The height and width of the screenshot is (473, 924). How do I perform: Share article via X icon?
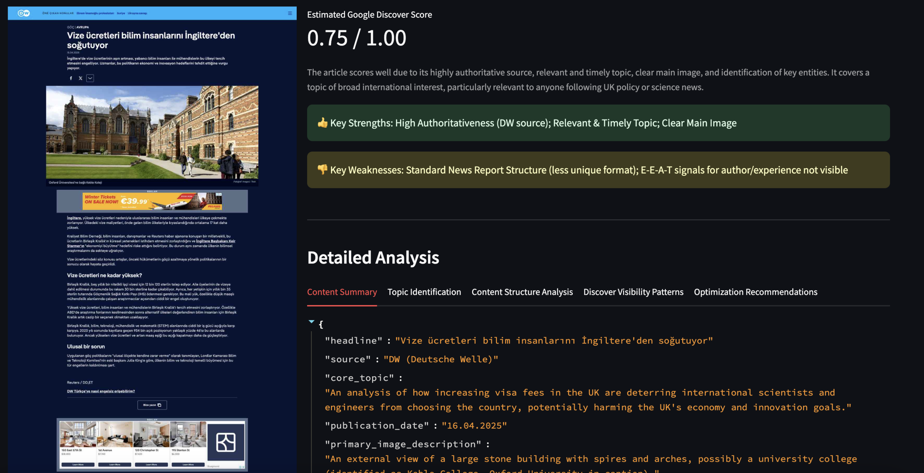tap(80, 78)
